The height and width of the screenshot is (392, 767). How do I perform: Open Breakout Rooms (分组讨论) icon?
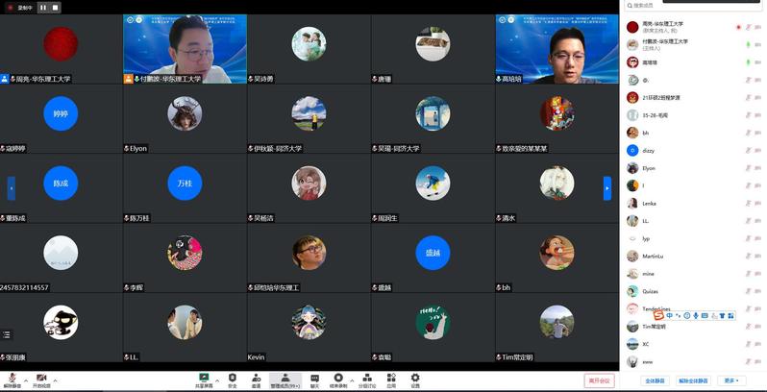[367, 380]
